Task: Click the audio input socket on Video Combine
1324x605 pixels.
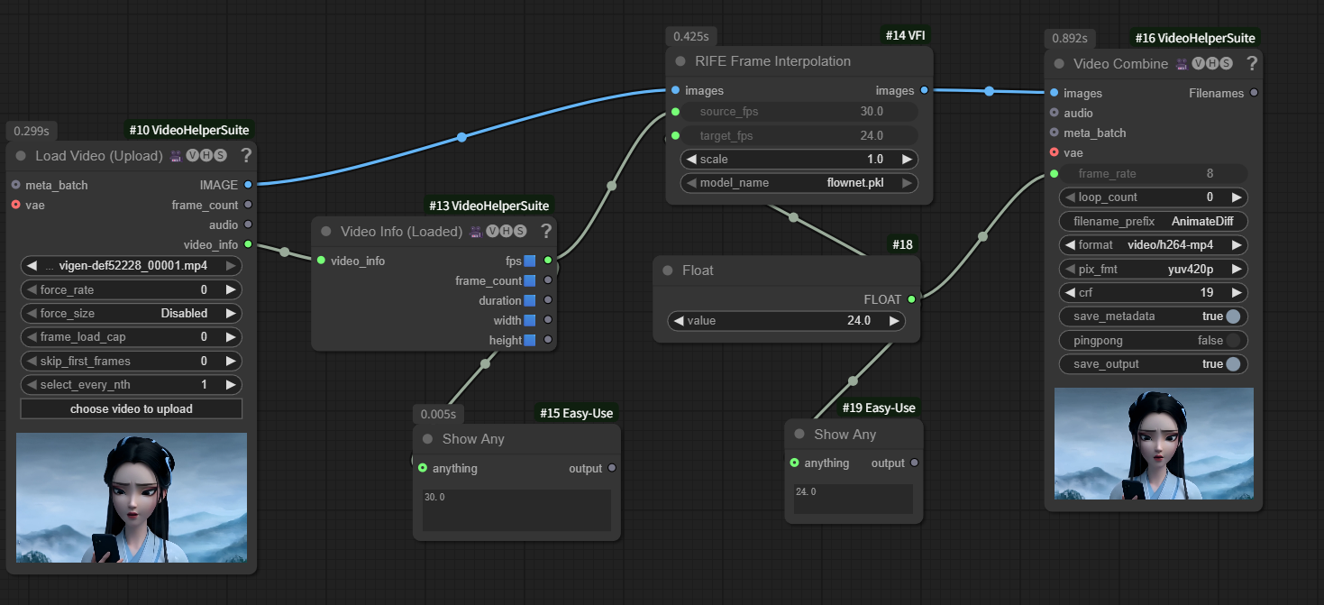Action: [x=1054, y=113]
